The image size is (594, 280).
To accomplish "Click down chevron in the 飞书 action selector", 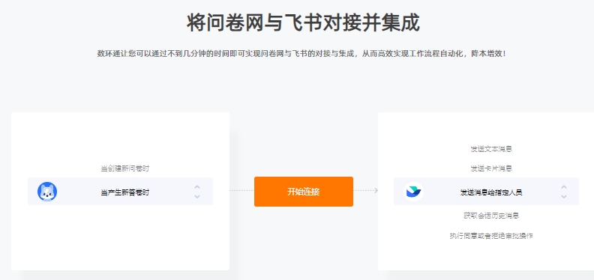I will pos(564,196).
